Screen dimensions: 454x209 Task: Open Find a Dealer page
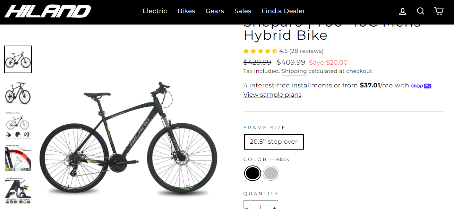click(x=283, y=11)
